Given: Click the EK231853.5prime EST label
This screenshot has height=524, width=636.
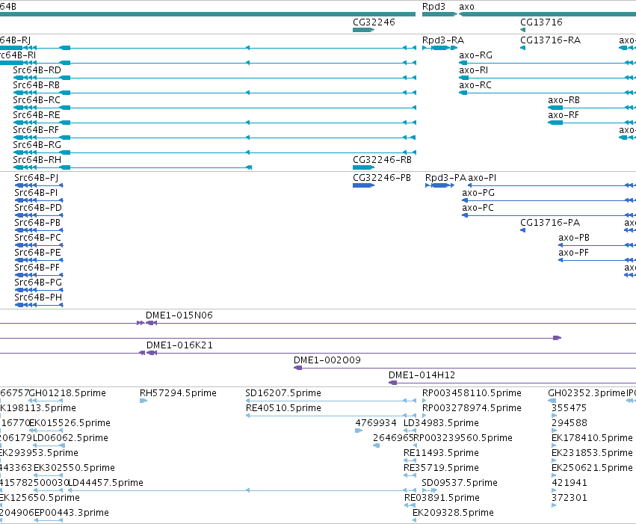Looking at the screenshot, I should 592,454.
